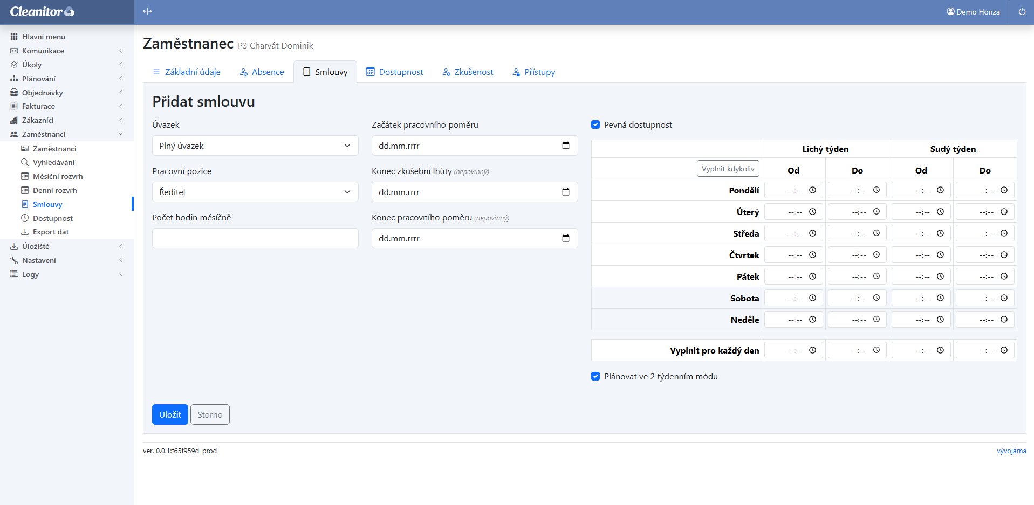This screenshot has height=505, width=1034.
Task: Open the Dostupnost tab
Action: tap(395, 72)
